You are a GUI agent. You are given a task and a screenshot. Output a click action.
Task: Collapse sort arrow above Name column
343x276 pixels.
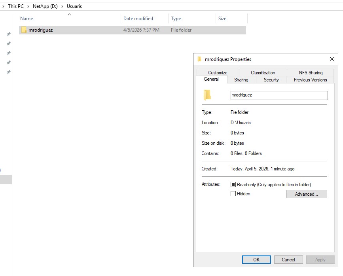coord(70,14)
